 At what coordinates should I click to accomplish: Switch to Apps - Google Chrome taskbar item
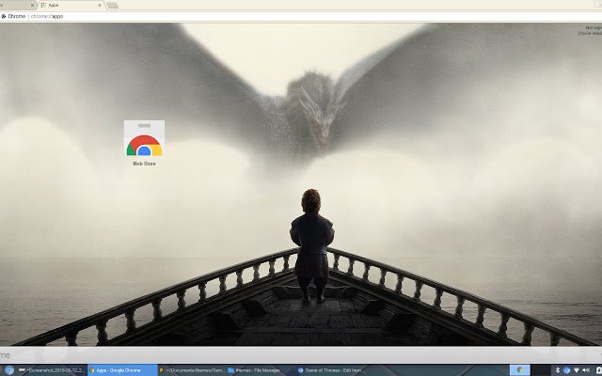(x=122, y=370)
